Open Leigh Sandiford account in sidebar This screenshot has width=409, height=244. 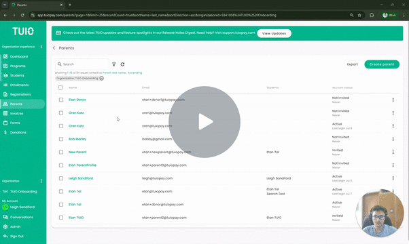(22, 207)
